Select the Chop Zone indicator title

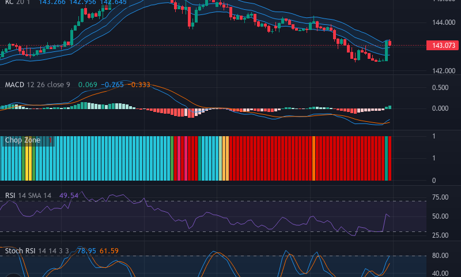pyautogui.click(x=22, y=140)
